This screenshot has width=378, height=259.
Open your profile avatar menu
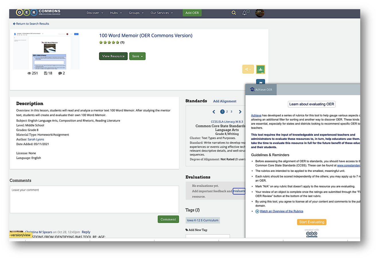click(260, 13)
